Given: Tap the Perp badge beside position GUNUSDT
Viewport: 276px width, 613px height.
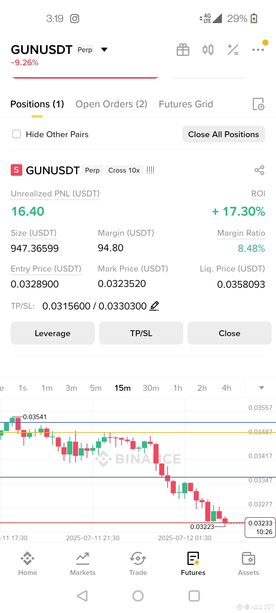Looking at the screenshot, I should (92, 170).
